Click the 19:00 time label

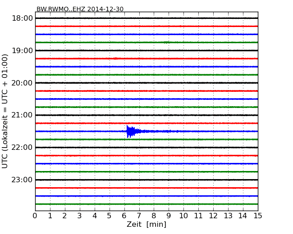[x=22, y=50]
